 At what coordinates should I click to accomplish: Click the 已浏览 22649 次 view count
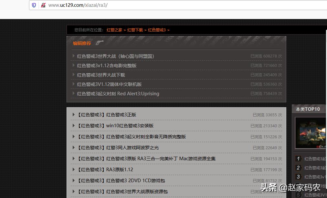point(267,148)
